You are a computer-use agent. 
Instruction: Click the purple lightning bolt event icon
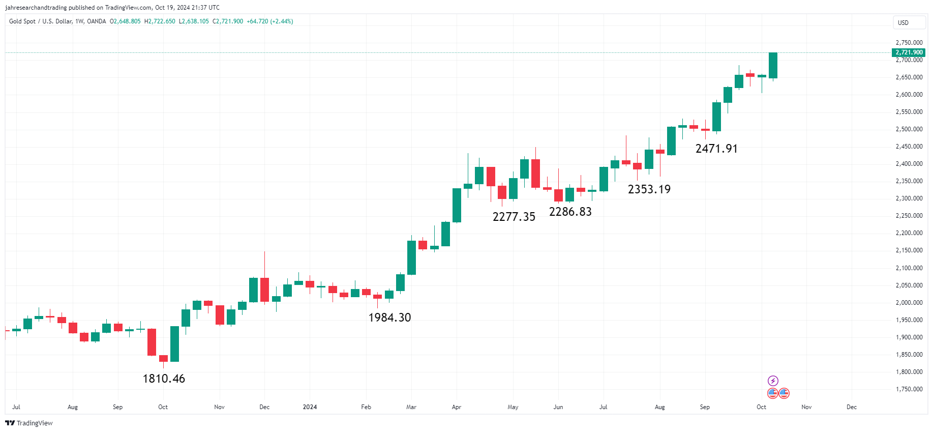(x=773, y=381)
